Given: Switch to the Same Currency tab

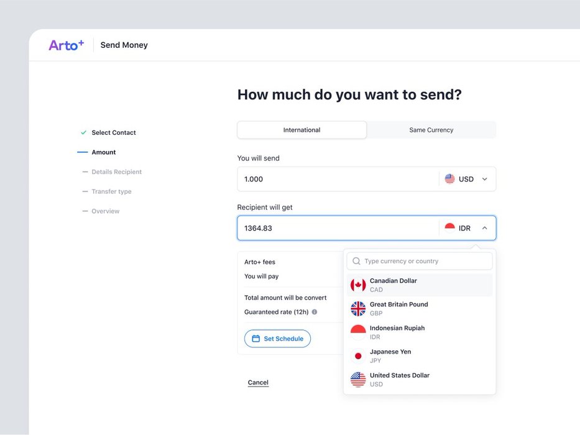Looking at the screenshot, I should (x=431, y=130).
